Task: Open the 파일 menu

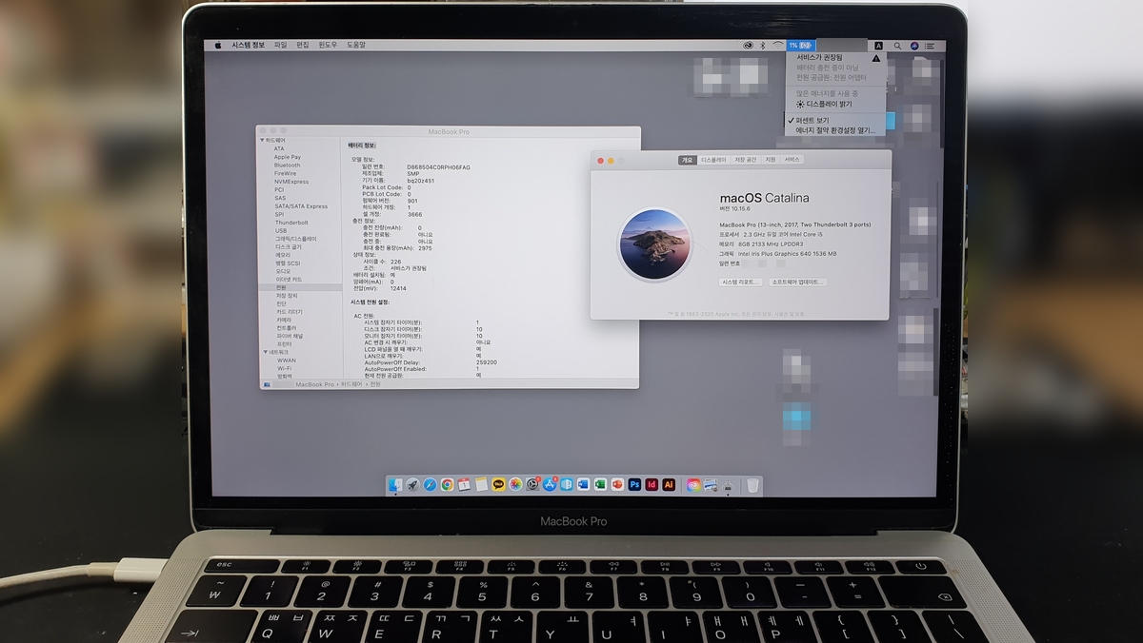Action: click(x=281, y=45)
